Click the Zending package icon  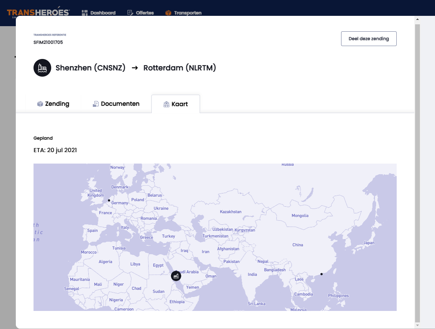tap(40, 104)
